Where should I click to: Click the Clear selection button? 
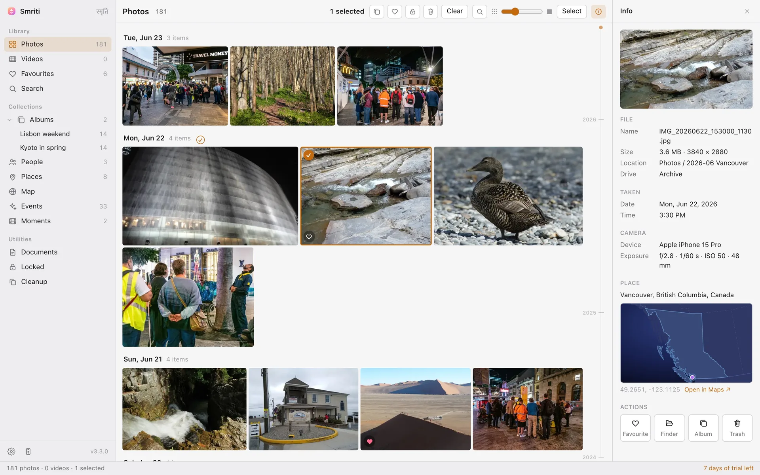tap(454, 11)
